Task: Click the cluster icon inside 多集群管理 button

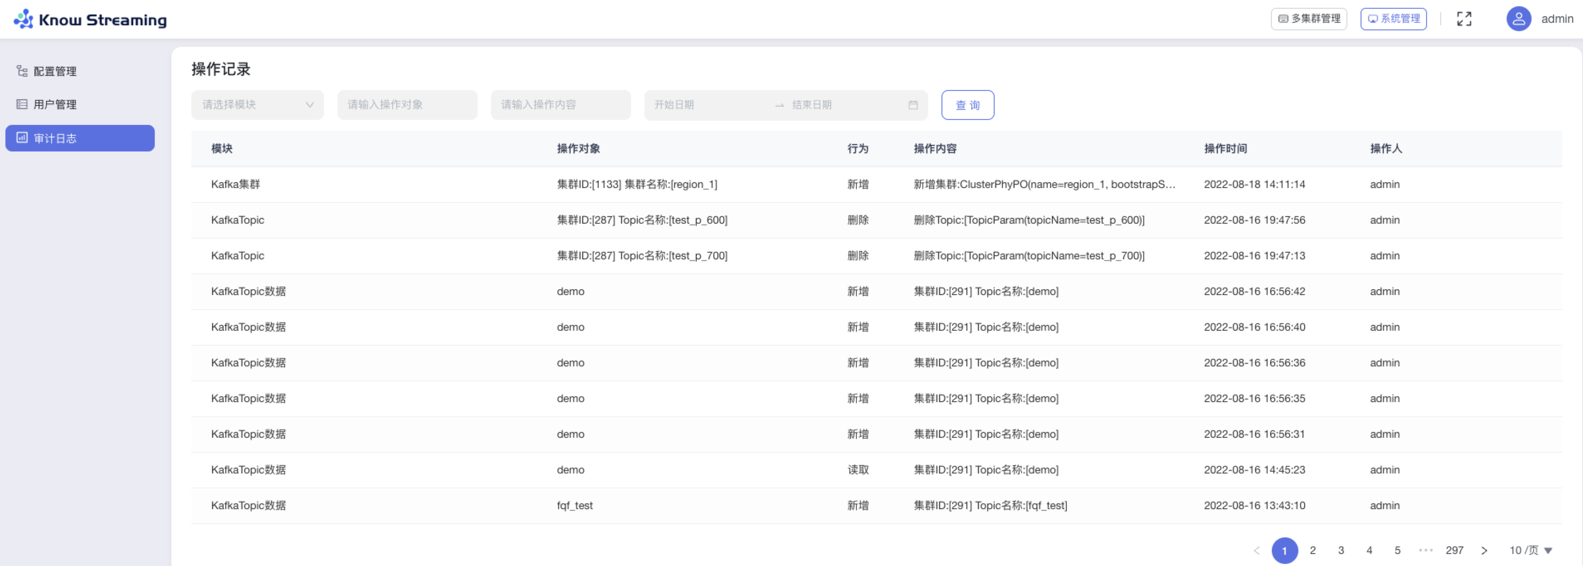Action: click(1283, 18)
